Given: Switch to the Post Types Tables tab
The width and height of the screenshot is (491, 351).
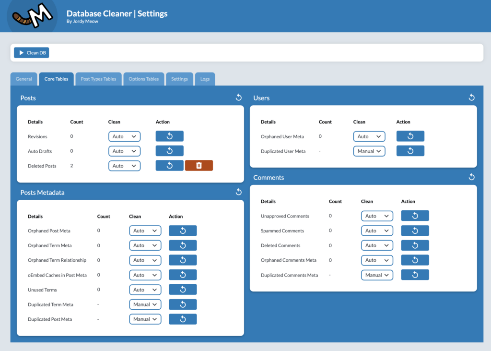Looking at the screenshot, I should coord(98,79).
